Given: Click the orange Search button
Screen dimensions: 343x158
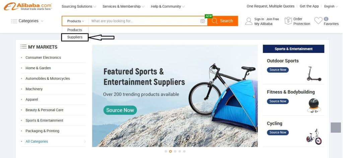Looking at the screenshot, I should click(223, 21).
